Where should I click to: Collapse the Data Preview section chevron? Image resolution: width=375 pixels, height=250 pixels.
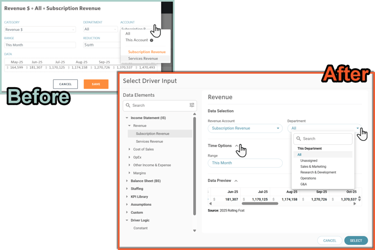tap(236, 181)
